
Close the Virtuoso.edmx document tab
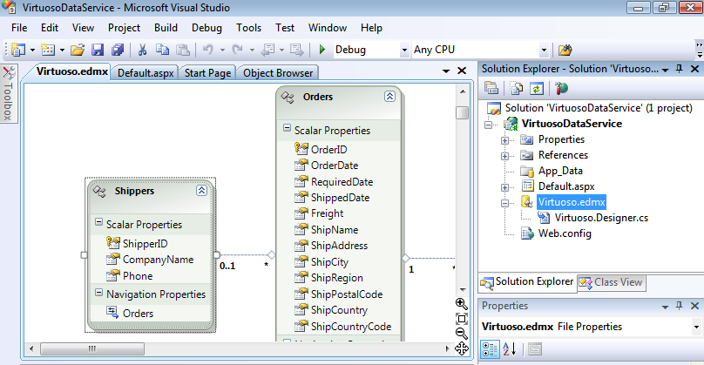(462, 71)
